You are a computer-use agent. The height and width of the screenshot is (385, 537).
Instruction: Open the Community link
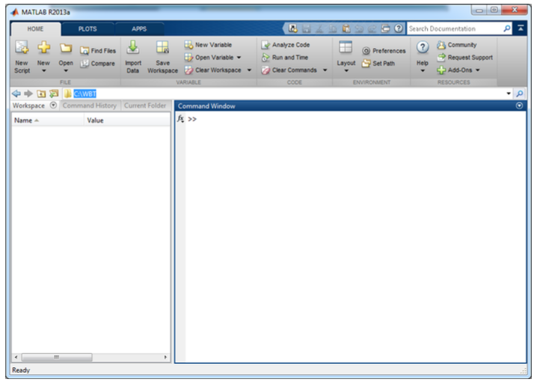(x=456, y=45)
